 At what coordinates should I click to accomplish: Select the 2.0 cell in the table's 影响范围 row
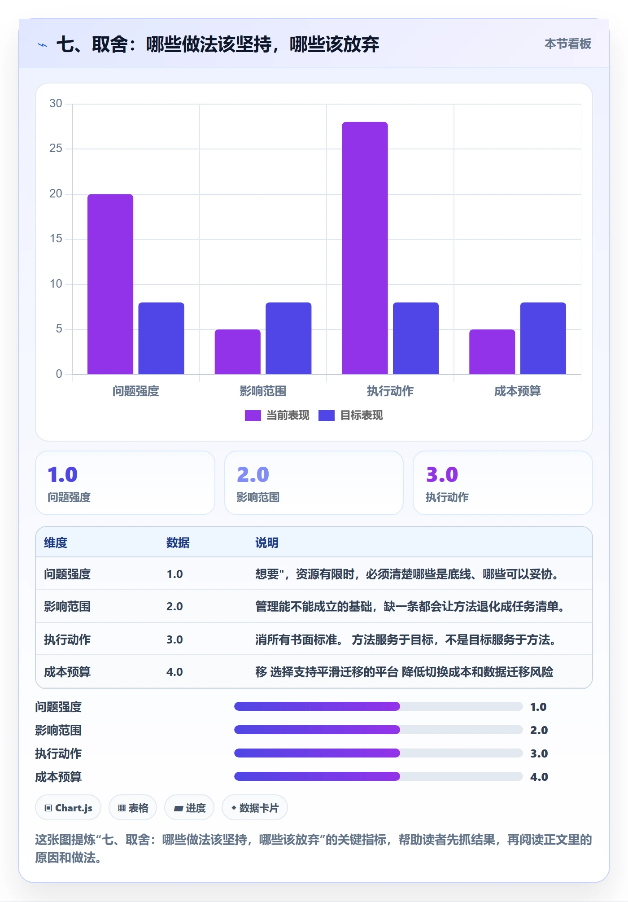coord(174,606)
